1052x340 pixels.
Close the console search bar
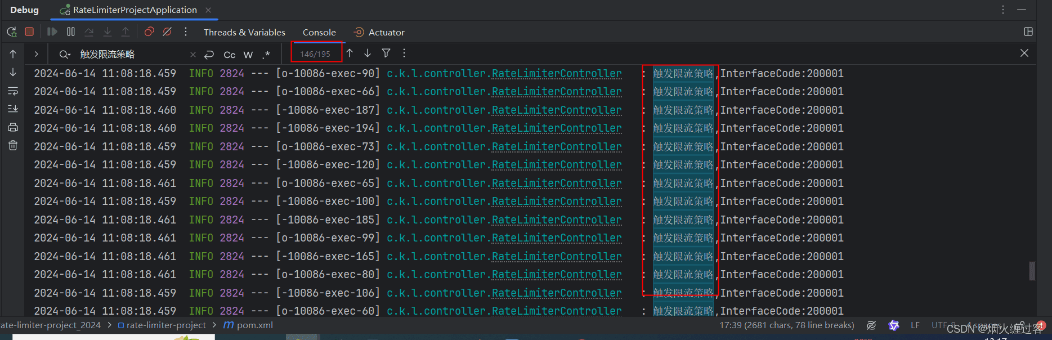pyautogui.click(x=1024, y=53)
